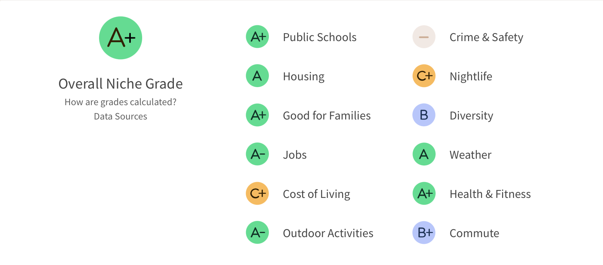The height and width of the screenshot is (265, 603).
Task: Select the Good for Families label
Action: tap(327, 115)
